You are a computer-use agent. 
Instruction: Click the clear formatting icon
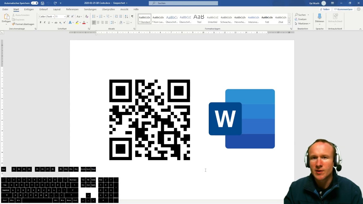click(x=87, y=16)
